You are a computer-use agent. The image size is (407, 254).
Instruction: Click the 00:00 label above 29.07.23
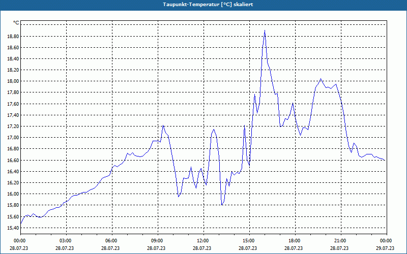pyautogui.click(x=386, y=241)
